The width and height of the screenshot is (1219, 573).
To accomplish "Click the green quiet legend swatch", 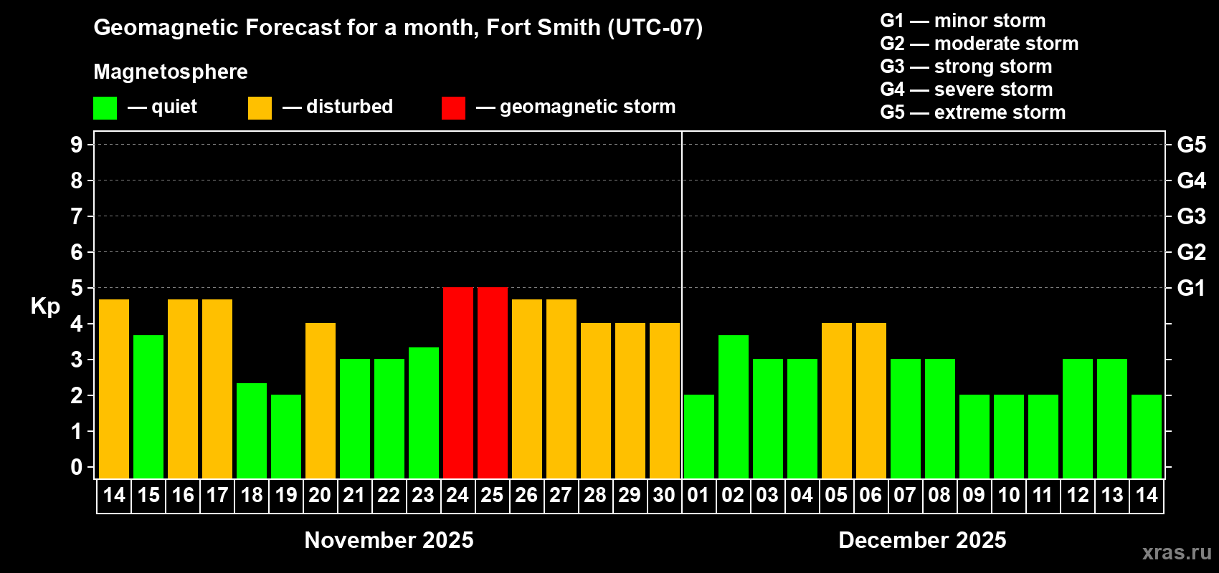I will coord(105,108).
